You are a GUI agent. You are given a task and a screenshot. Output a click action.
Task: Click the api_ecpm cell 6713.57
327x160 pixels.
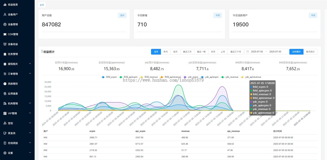(139, 144)
